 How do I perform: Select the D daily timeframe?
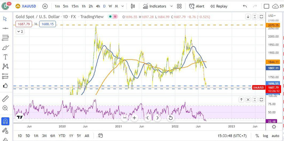(104, 6)
